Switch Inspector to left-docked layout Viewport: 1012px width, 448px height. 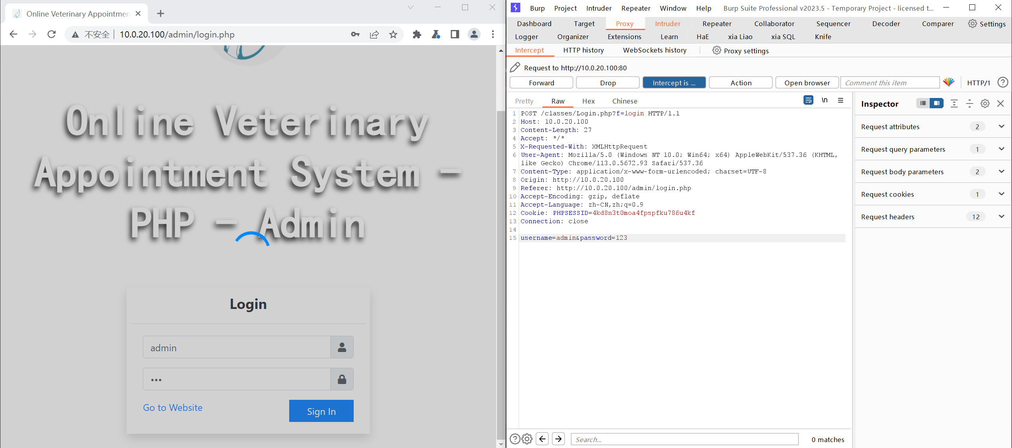point(923,103)
